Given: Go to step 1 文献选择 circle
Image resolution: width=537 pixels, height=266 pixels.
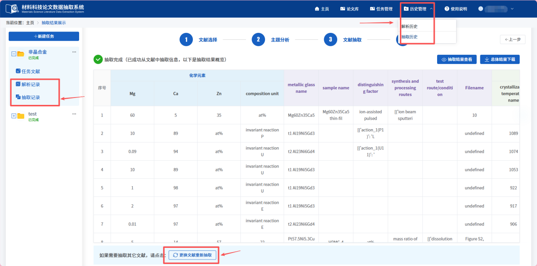Looking at the screenshot, I should point(186,40).
